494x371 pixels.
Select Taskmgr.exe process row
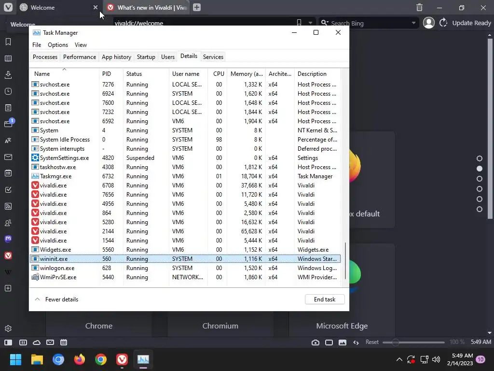coord(185,176)
